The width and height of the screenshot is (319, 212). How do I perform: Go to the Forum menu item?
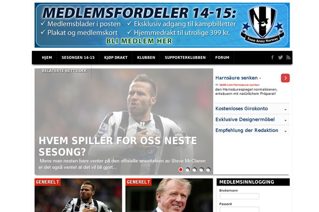pos(222,58)
